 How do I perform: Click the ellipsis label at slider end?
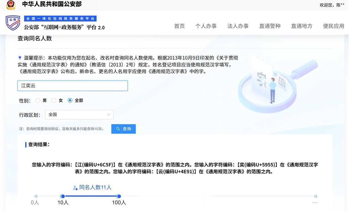315,202
